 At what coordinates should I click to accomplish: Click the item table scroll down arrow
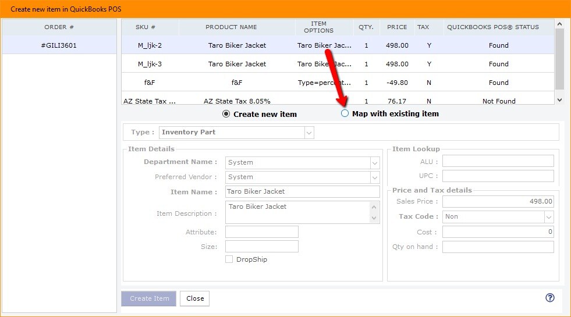[560, 100]
